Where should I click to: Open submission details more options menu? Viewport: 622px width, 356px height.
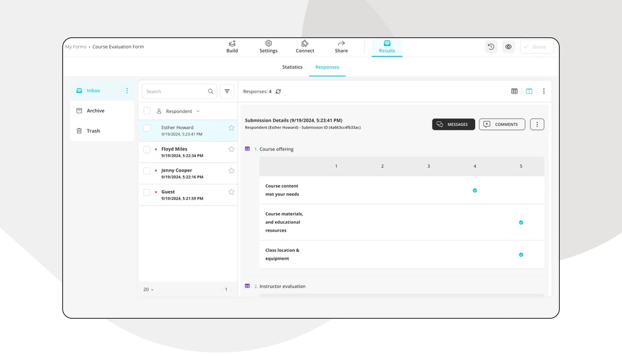click(x=537, y=124)
